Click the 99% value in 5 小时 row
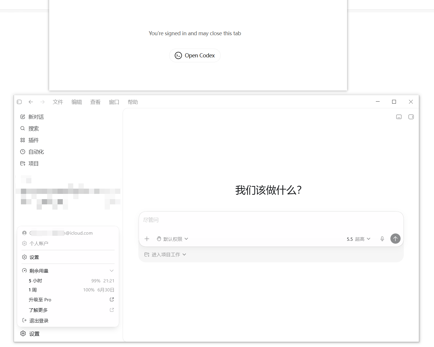 coord(96,281)
